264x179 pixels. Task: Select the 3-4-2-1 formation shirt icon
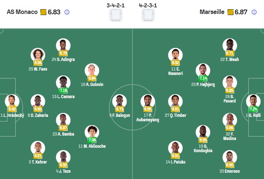click(x=115, y=15)
